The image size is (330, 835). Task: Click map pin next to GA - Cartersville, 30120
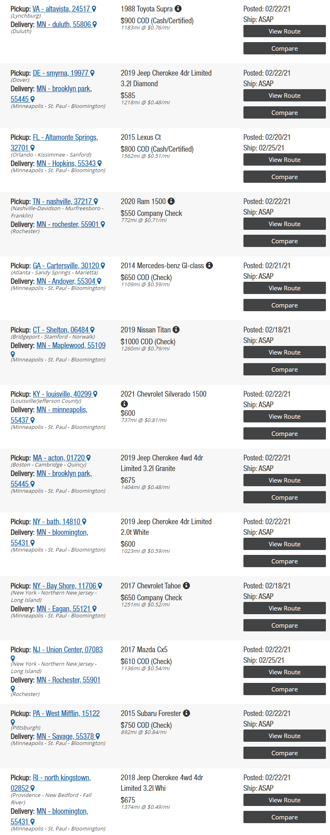(103, 265)
